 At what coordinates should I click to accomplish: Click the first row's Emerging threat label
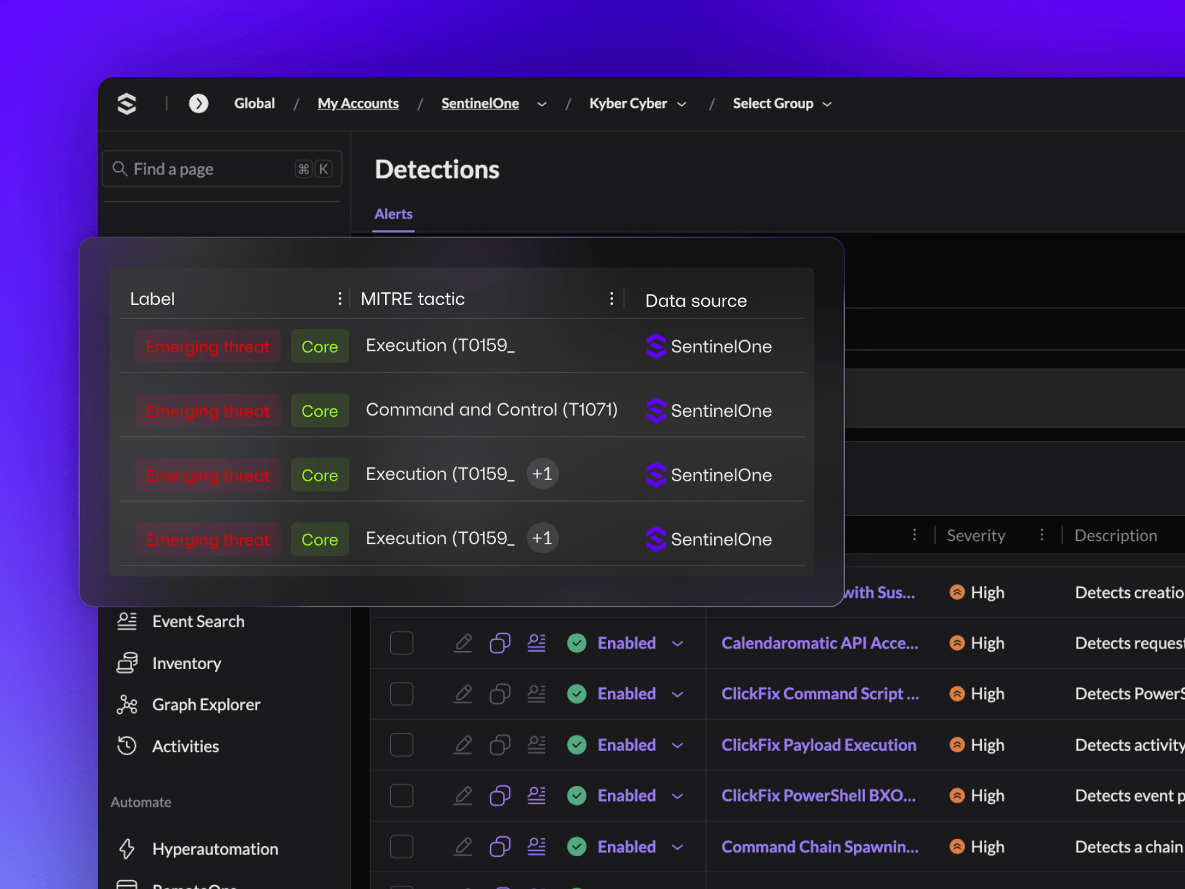coord(207,346)
